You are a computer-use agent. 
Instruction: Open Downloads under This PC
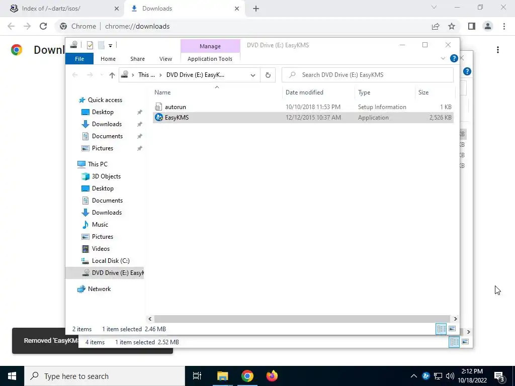point(107,213)
